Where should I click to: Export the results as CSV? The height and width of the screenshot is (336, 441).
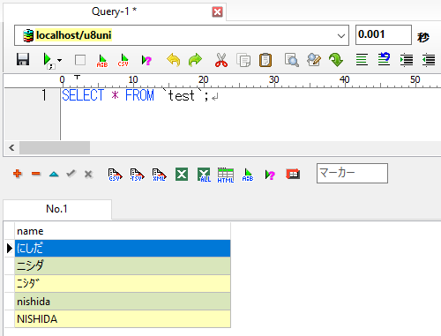tap(115, 175)
